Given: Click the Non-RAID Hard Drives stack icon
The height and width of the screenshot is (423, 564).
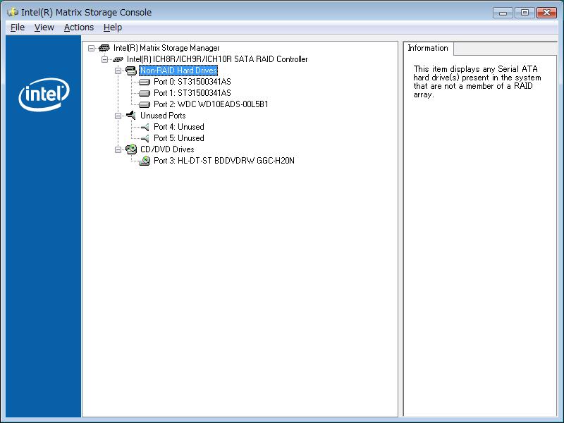Looking at the screenshot, I should pos(131,70).
